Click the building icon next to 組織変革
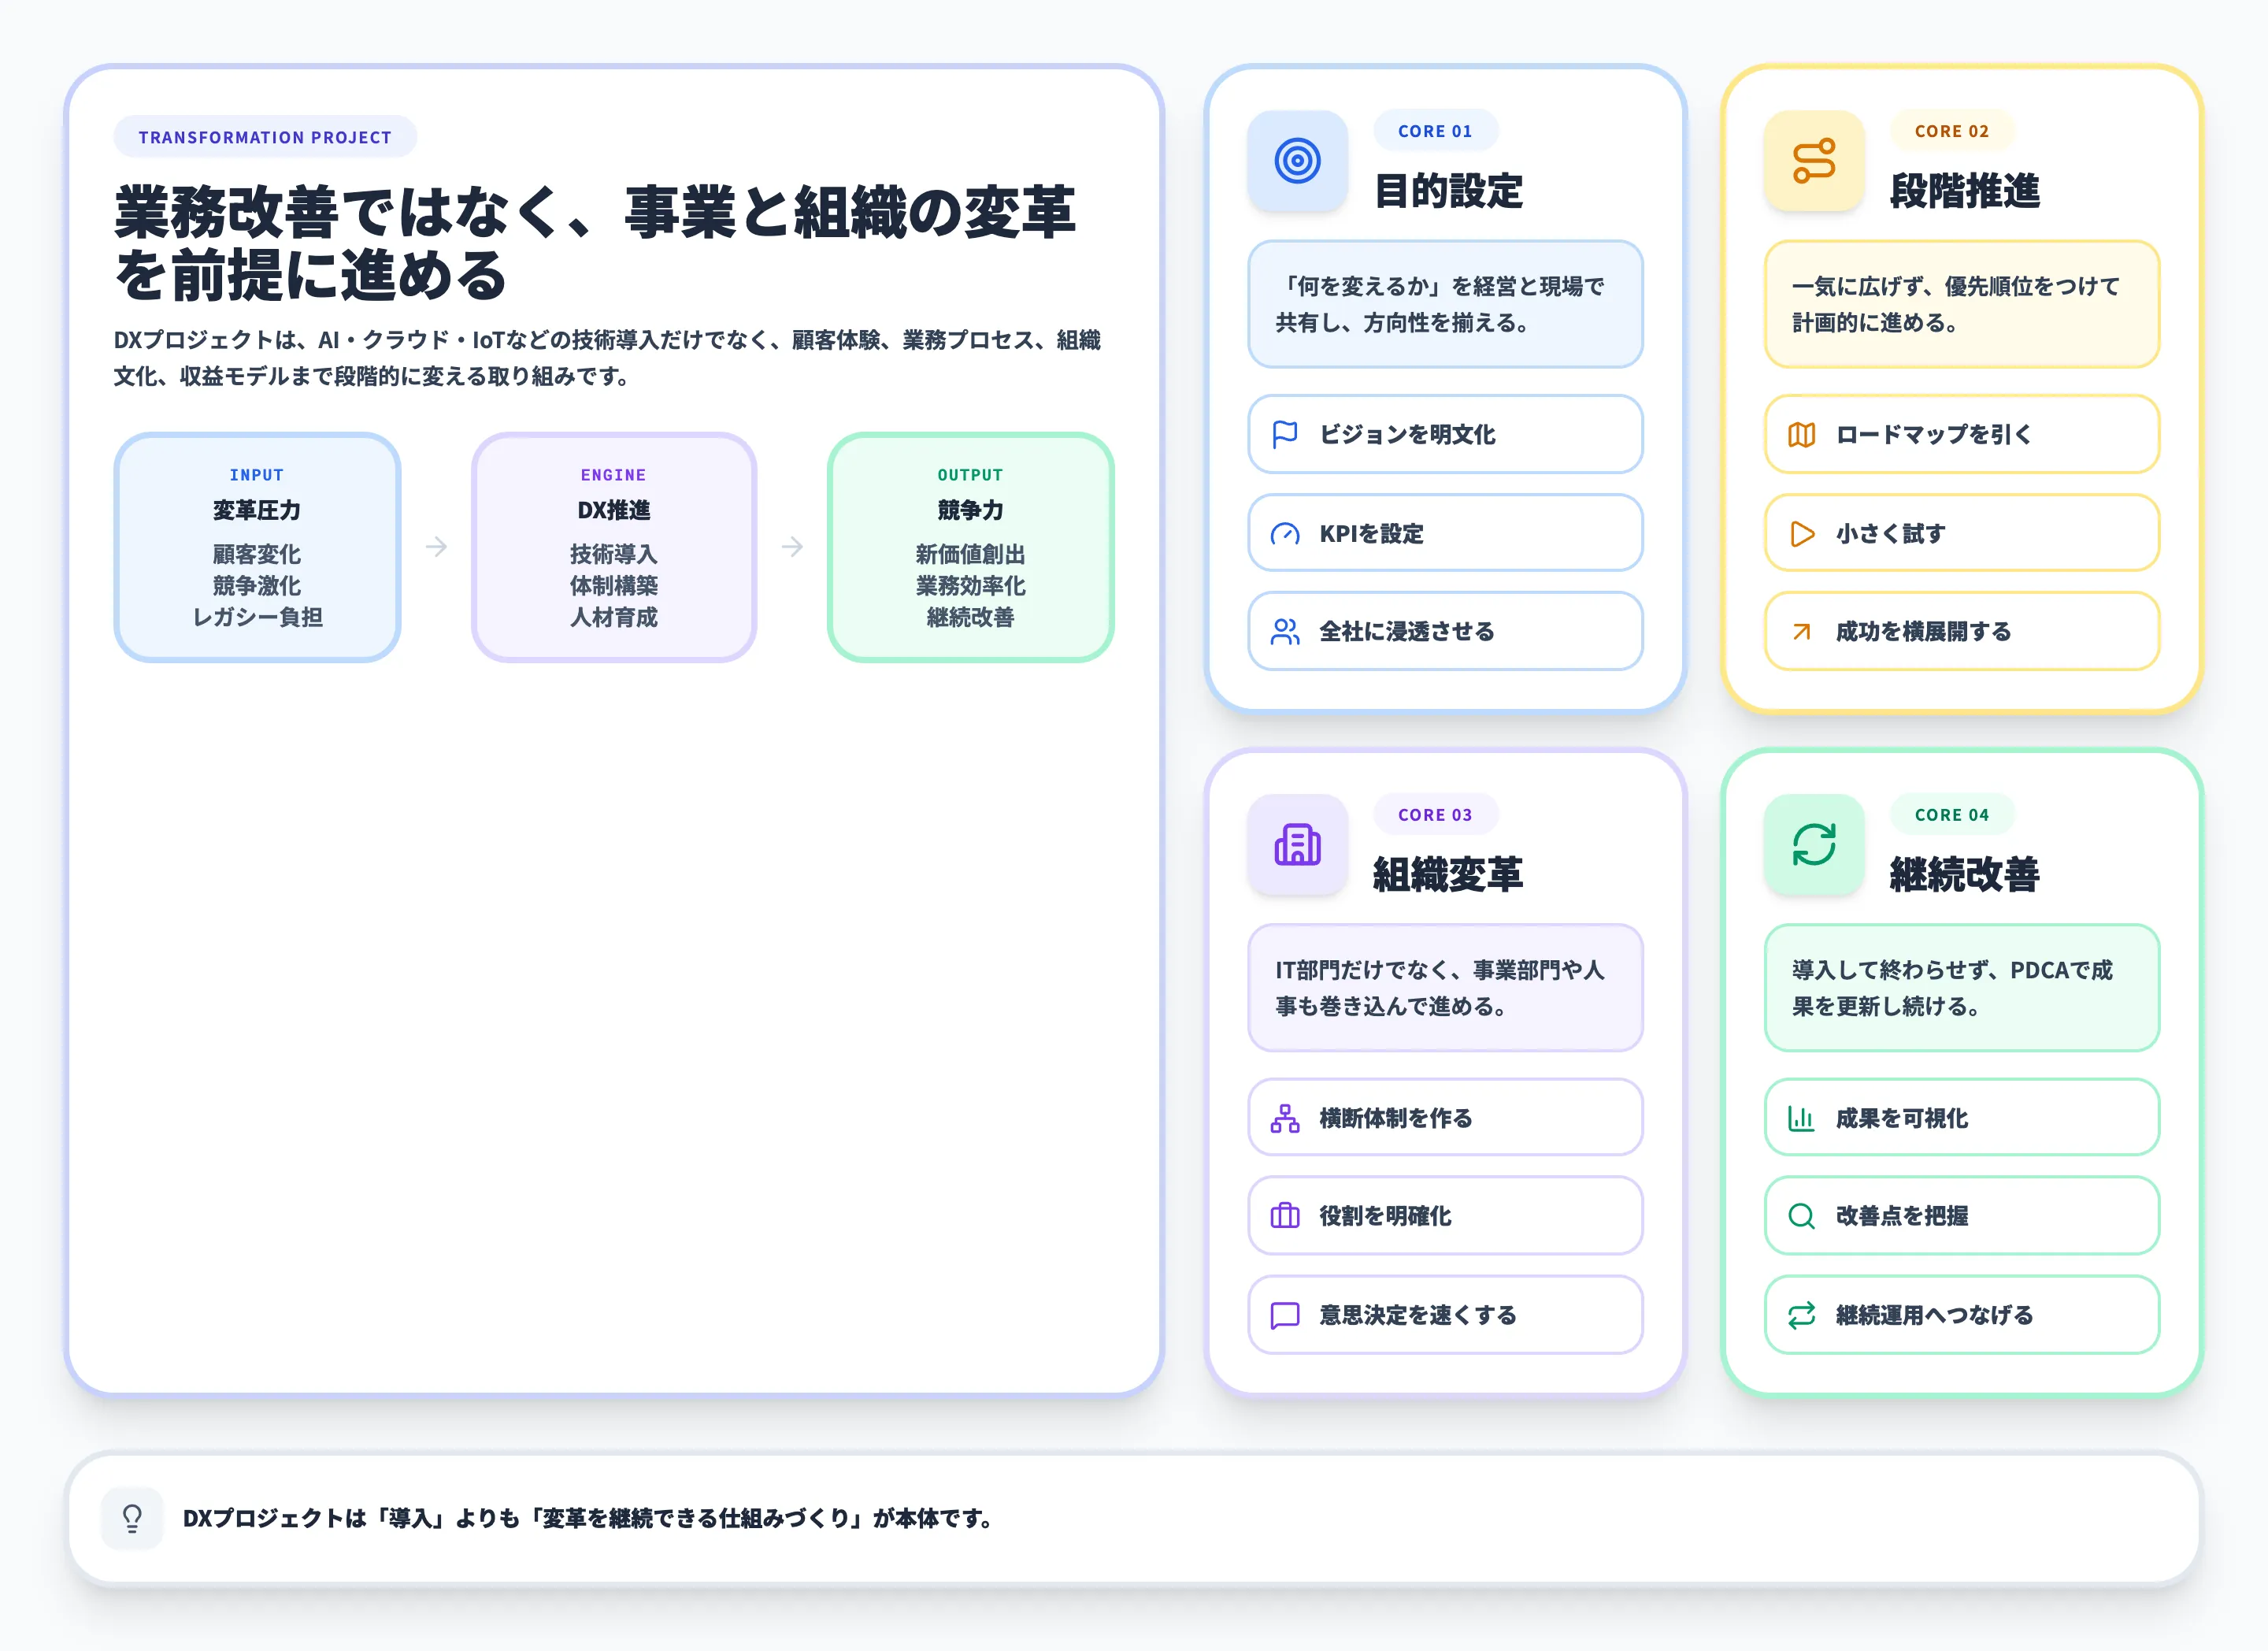The image size is (2268, 1651). click(x=1297, y=845)
